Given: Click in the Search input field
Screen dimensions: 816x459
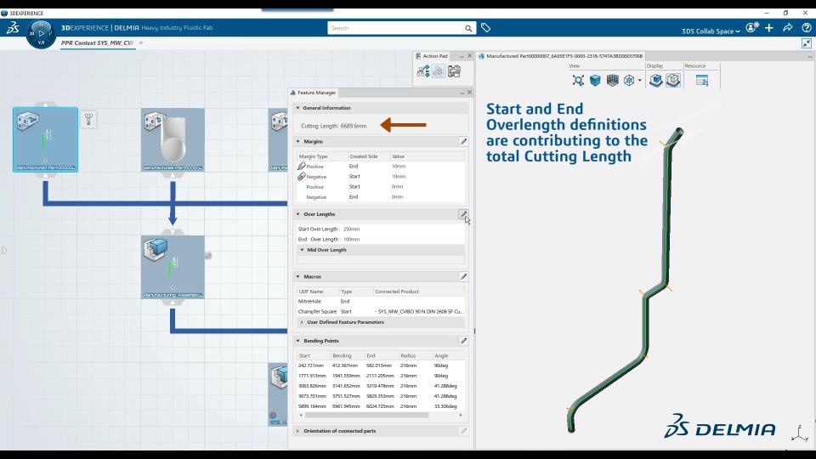Looking at the screenshot, I should (x=395, y=28).
